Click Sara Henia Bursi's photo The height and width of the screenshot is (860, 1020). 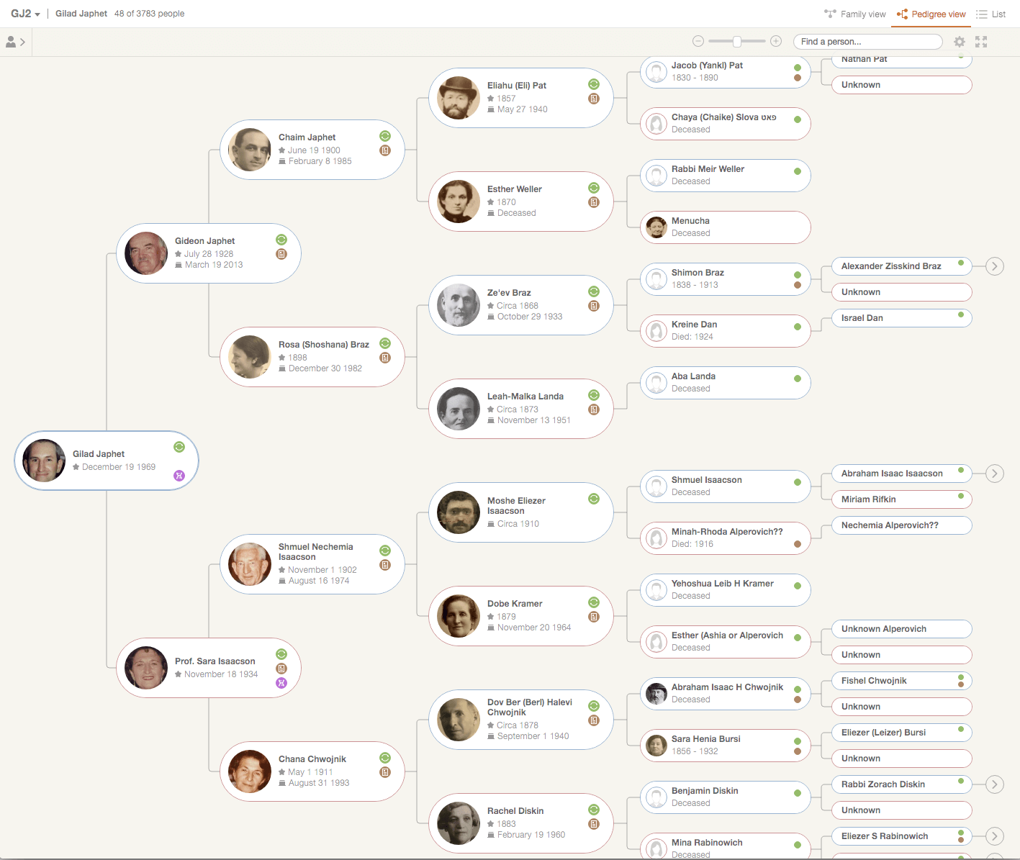pos(656,745)
